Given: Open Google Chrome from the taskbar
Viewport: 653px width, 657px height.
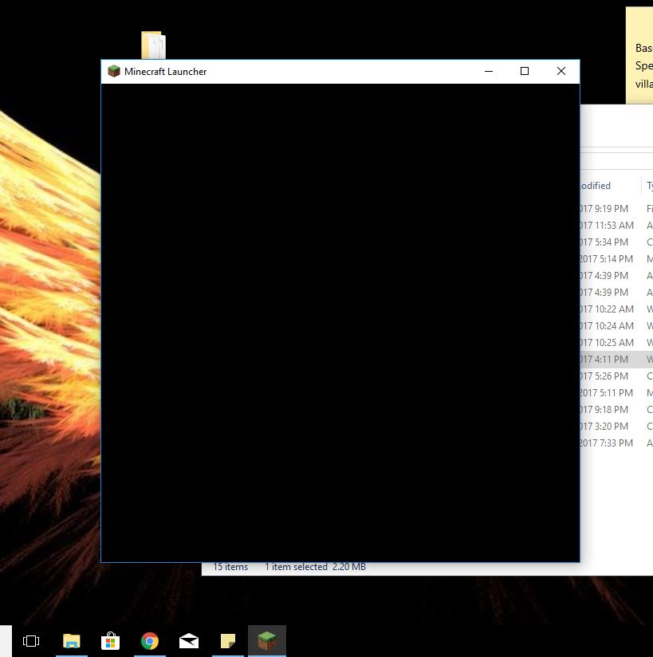Looking at the screenshot, I should (149, 641).
